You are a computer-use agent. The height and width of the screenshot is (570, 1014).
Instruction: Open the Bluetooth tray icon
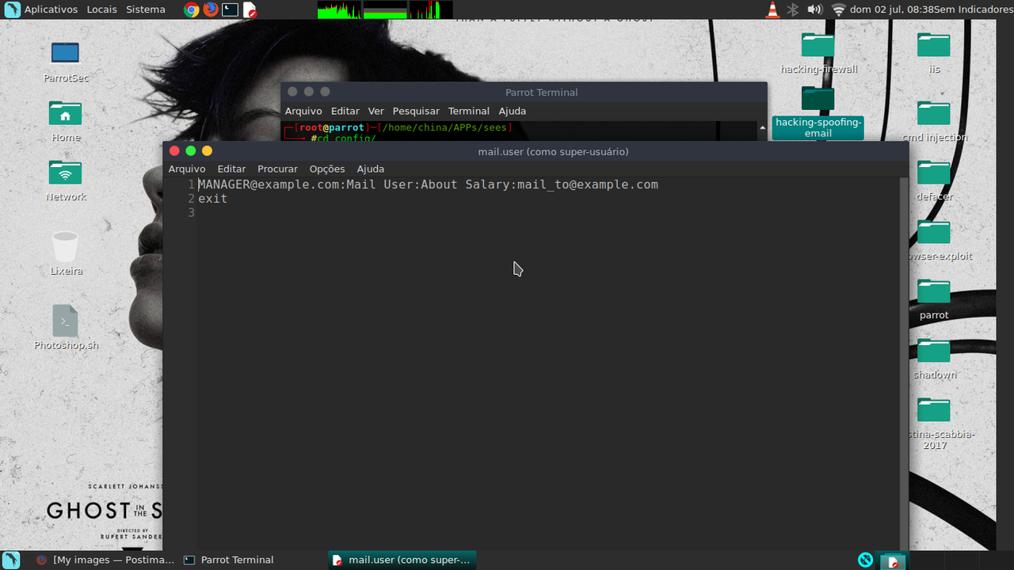[793, 9]
